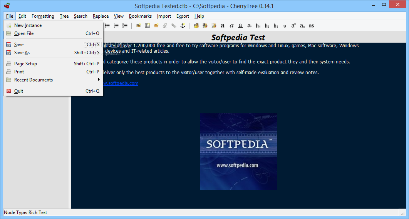
Task: Open the Replace menu
Action: click(x=101, y=16)
